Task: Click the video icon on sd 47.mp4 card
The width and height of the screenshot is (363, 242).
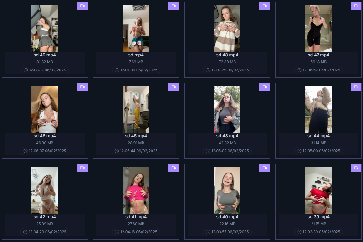Action: click(356, 6)
